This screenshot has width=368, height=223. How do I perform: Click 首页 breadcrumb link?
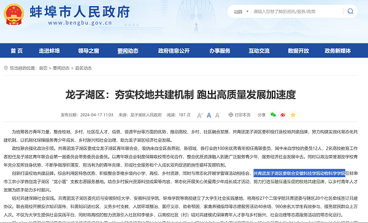coord(43,68)
